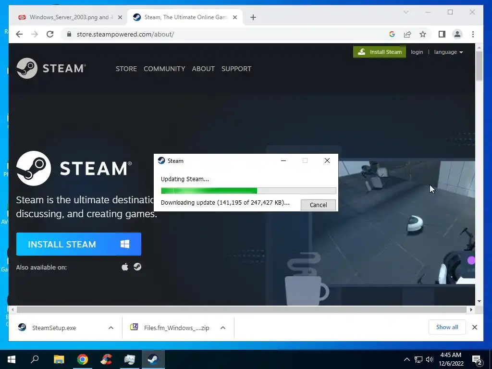The image size is (492, 369).
Task: Open the Chrome profile avatar
Action: point(457,34)
